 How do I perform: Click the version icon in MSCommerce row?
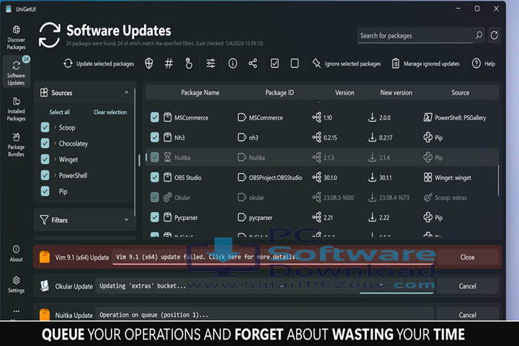click(316, 117)
